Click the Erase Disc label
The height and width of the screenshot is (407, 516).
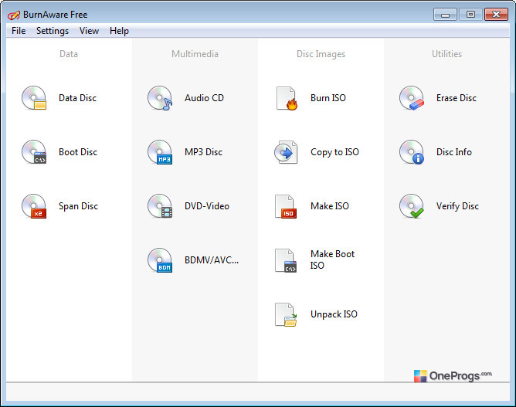point(457,98)
